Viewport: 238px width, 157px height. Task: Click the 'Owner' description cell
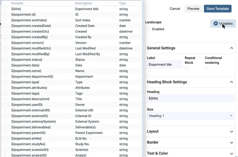coord(80,105)
